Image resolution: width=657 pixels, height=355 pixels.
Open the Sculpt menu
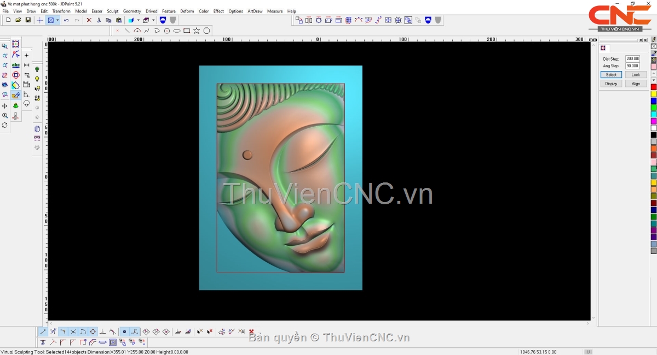coord(112,11)
